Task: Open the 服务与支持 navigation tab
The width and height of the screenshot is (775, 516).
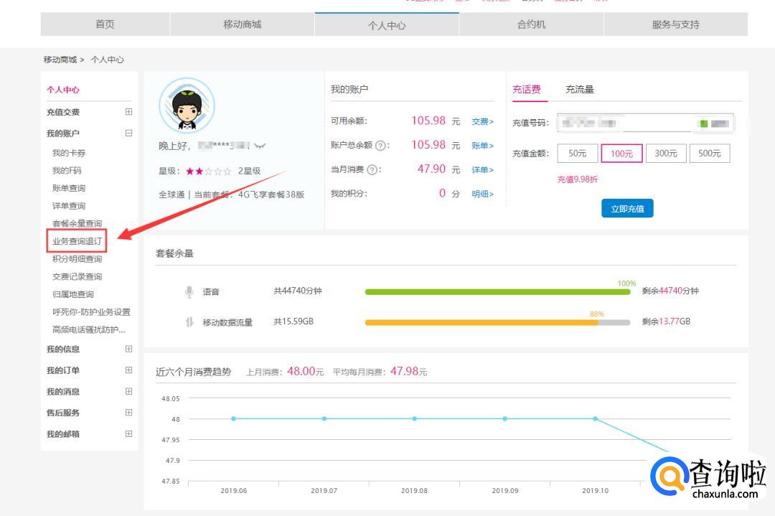Action: pos(676,24)
